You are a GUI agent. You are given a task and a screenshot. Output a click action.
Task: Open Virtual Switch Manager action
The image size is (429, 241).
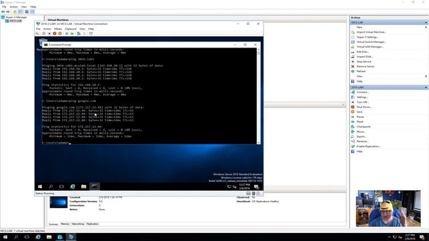click(371, 42)
